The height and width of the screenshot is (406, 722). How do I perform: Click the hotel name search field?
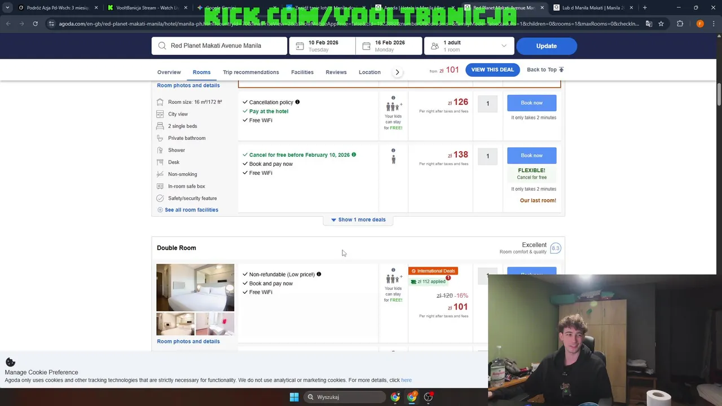tap(219, 46)
